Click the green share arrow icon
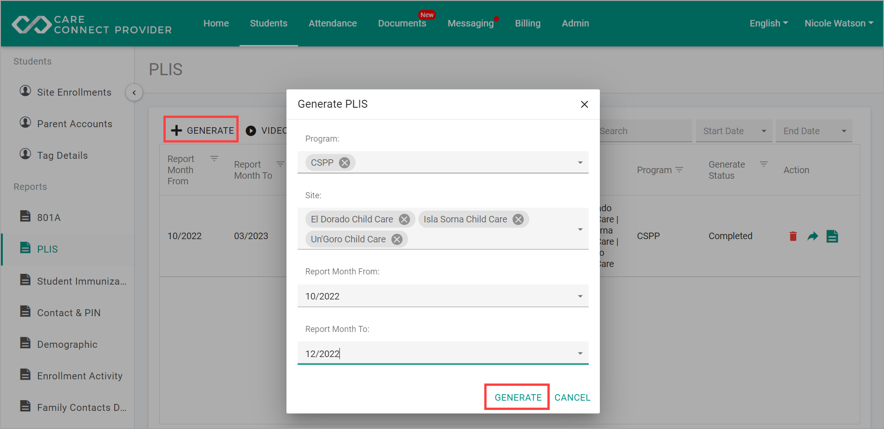The image size is (884, 429). coord(812,236)
